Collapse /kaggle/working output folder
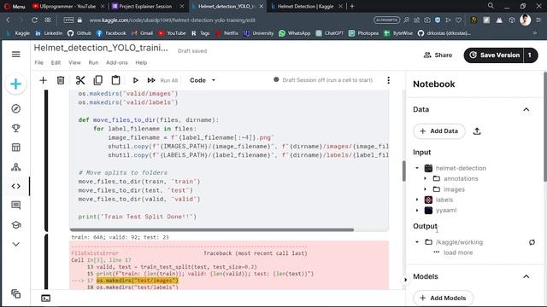The image size is (547, 307). tap(417, 242)
